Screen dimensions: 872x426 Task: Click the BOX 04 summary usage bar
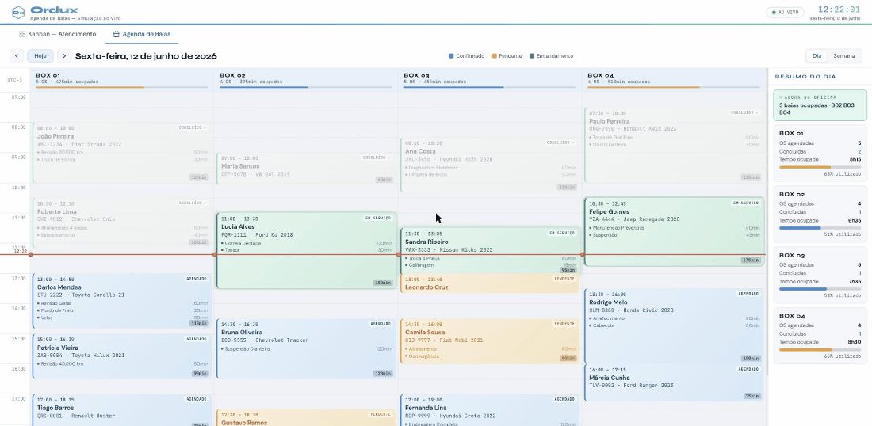tap(820, 349)
